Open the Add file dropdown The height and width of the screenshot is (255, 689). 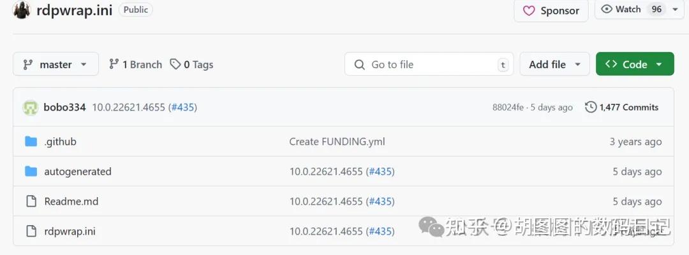coord(554,64)
